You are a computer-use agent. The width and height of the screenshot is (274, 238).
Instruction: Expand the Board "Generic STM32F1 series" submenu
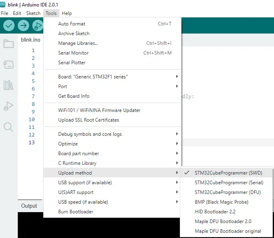coord(112,76)
